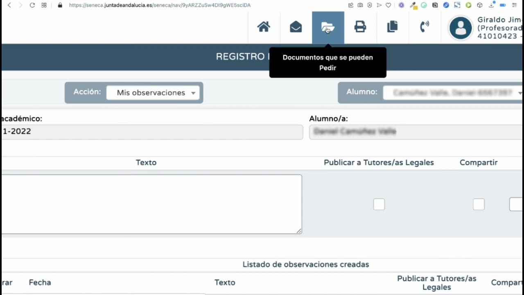524x295 pixels.
Task: Tick Publicar a Tutores/as Legales checkbox
Action: click(379, 204)
